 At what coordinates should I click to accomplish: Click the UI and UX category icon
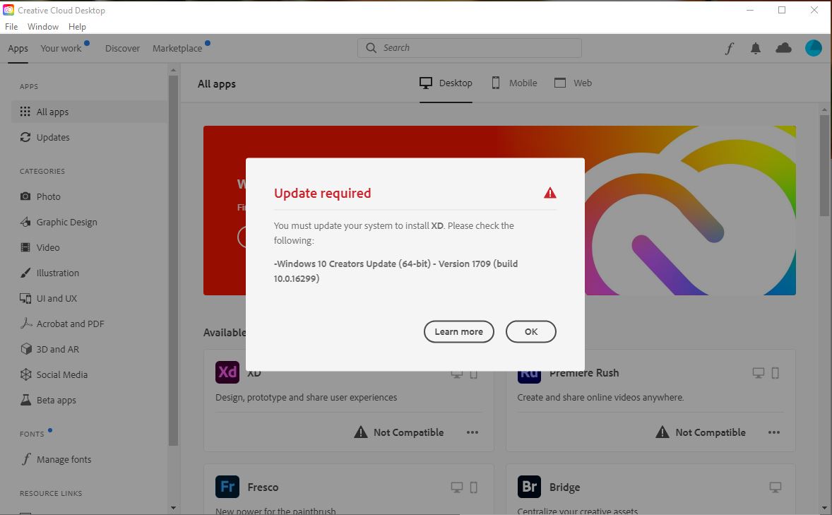(25, 298)
